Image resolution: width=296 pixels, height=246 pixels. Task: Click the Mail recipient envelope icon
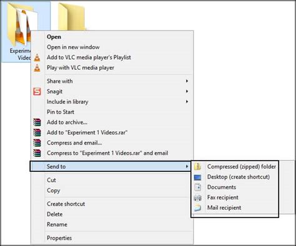click(197, 208)
